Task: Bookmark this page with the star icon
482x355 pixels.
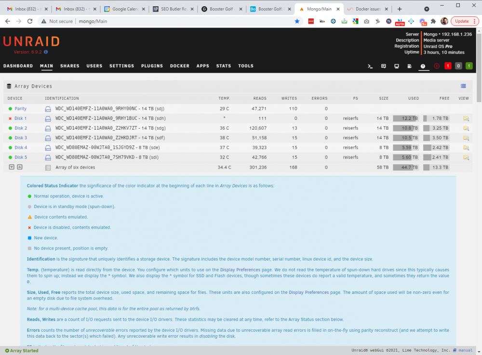Action: (297, 21)
